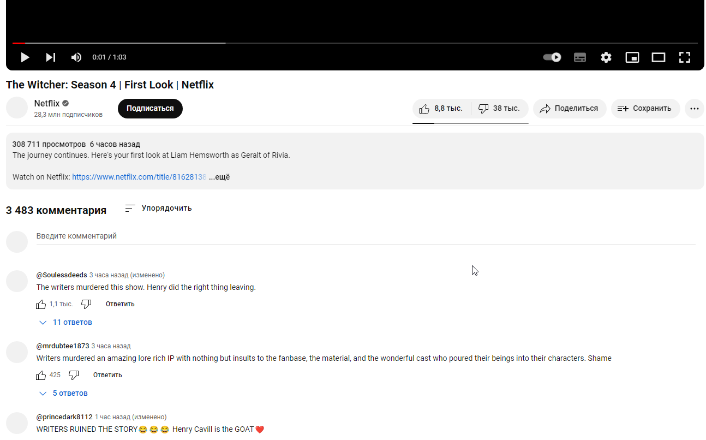Open the Netflix channel name link
This screenshot has height=440, width=706.
[x=47, y=103]
